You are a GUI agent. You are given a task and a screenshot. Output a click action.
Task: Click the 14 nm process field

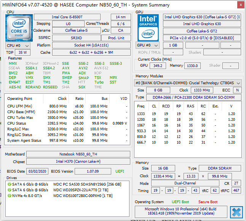click(121, 17)
